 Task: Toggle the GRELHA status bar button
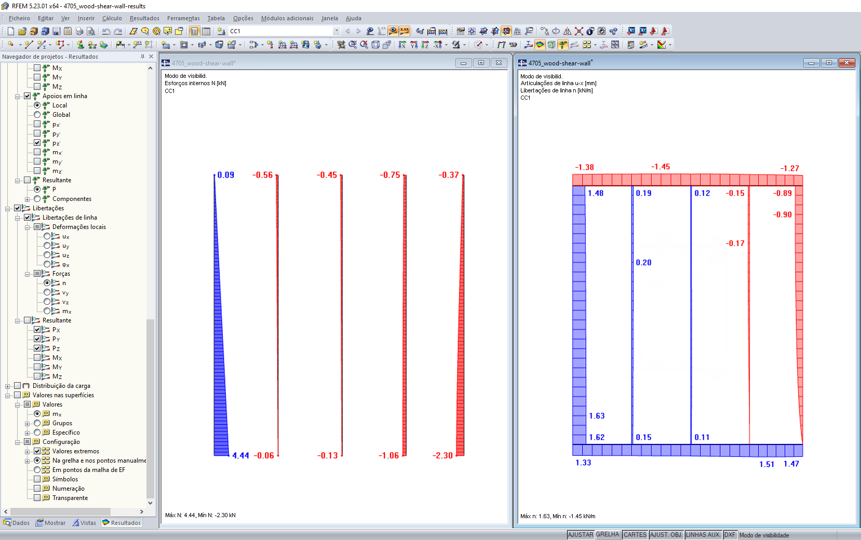point(608,535)
